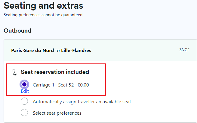The height and width of the screenshot is (123, 197).
Task: Click the 'Seating preferences cannot be guaranteed' note
Action: coord(43,15)
